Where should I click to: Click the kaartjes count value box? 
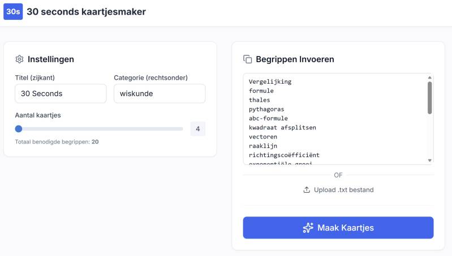[197, 129]
